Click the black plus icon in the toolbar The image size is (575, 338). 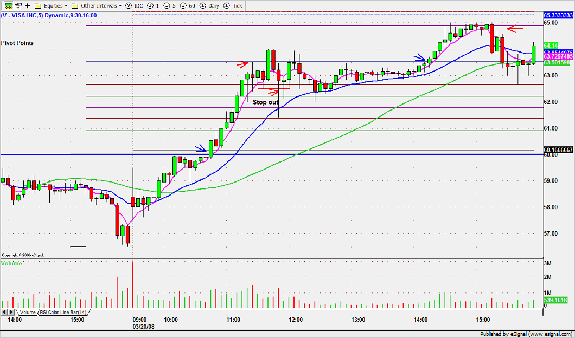point(28,6)
